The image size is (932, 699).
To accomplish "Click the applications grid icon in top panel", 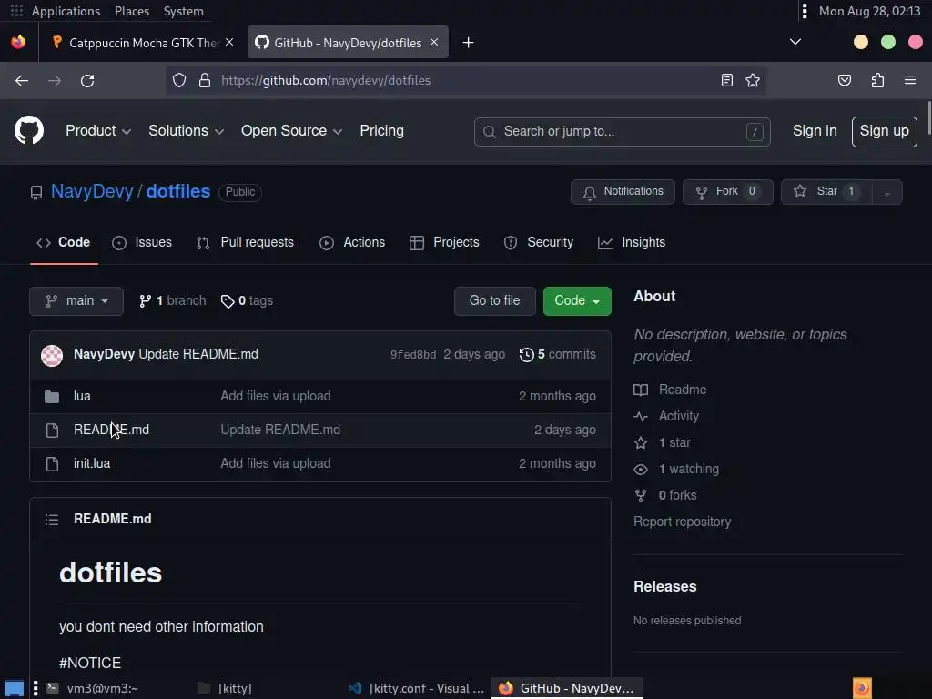I will [x=16, y=11].
